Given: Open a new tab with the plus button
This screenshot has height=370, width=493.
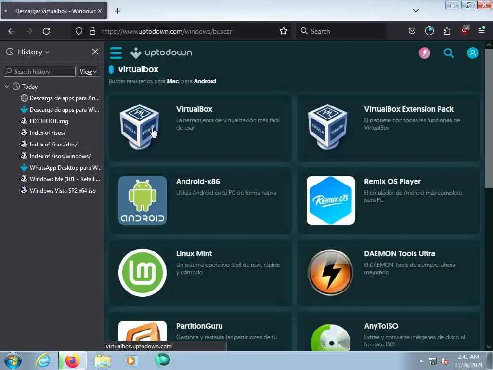Looking at the screenshot, I should 117,11.
